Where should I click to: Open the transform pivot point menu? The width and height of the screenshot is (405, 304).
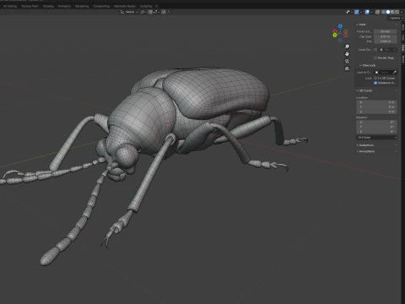(x=143, y=12)
